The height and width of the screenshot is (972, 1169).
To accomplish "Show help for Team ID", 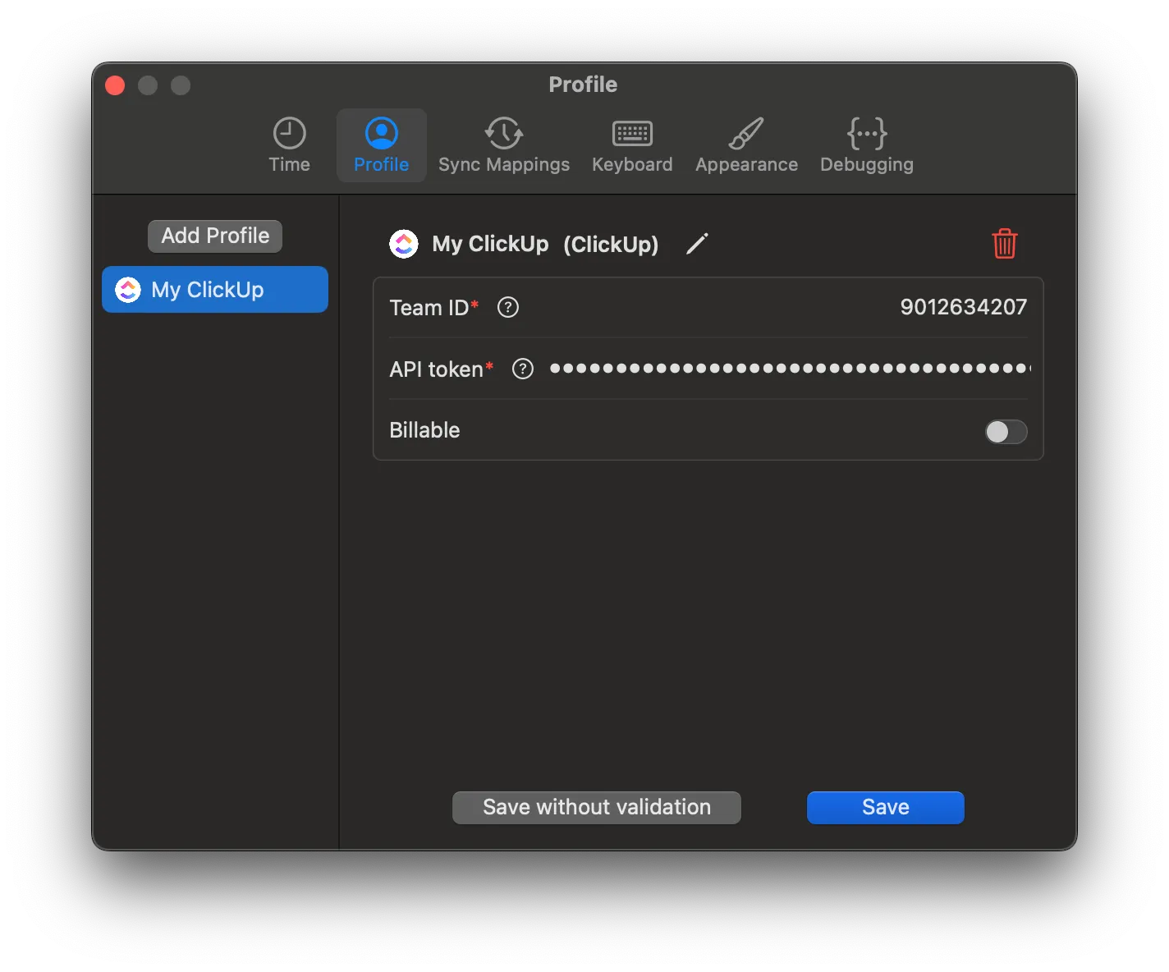I will [x=508, y=307].
